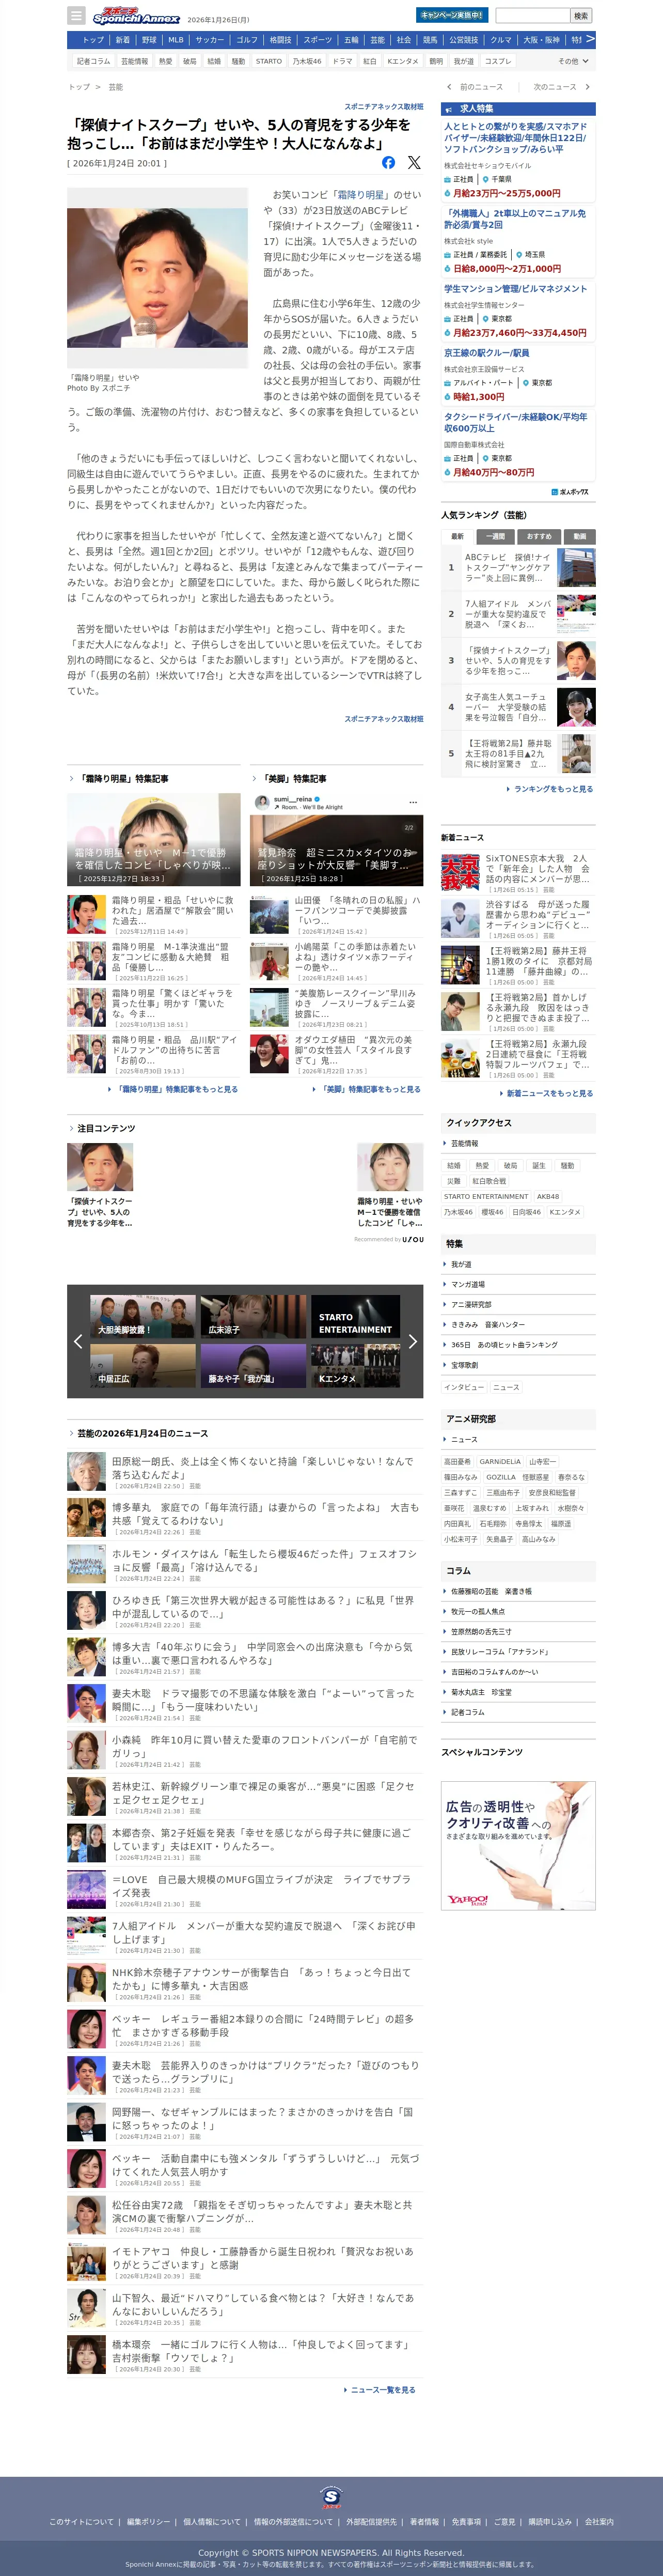The width and height of the screenshot is (663, 2576).
Task: Open 個人情報について footer link
Action: tap(212, 2522)
